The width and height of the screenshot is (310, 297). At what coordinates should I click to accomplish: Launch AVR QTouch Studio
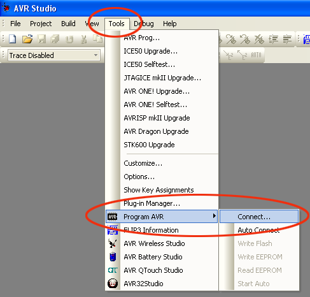pyautogui.click(x=162, y=270)
